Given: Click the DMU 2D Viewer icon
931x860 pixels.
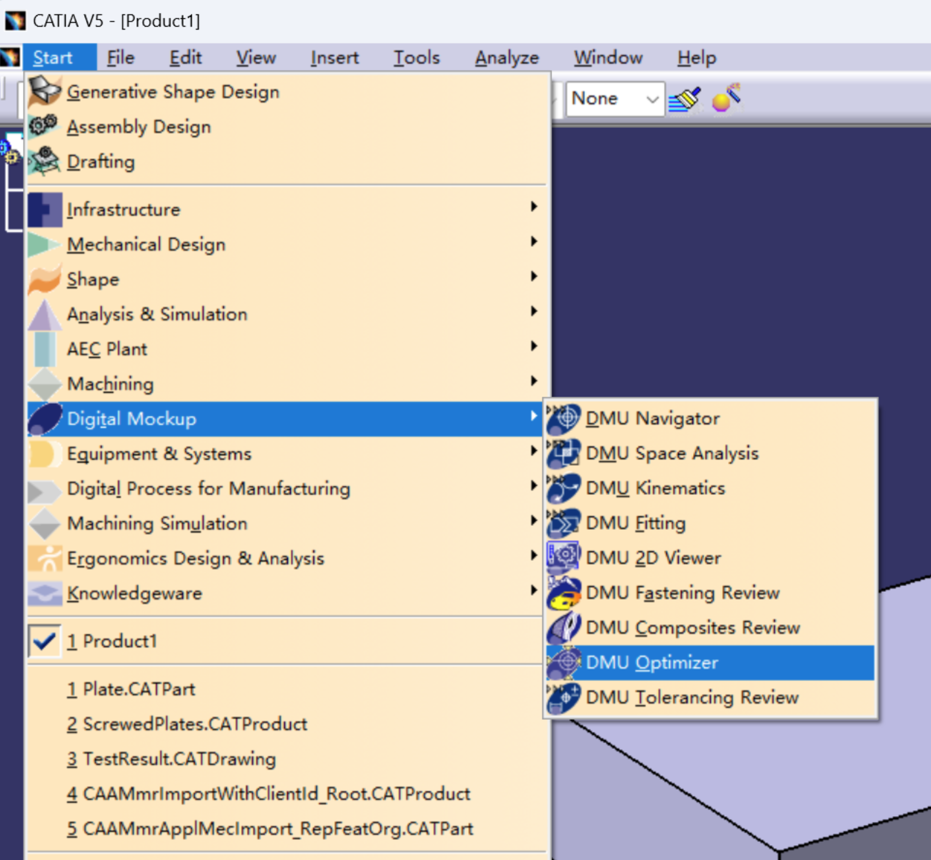Looking at the screenshot, I should 563,558.
